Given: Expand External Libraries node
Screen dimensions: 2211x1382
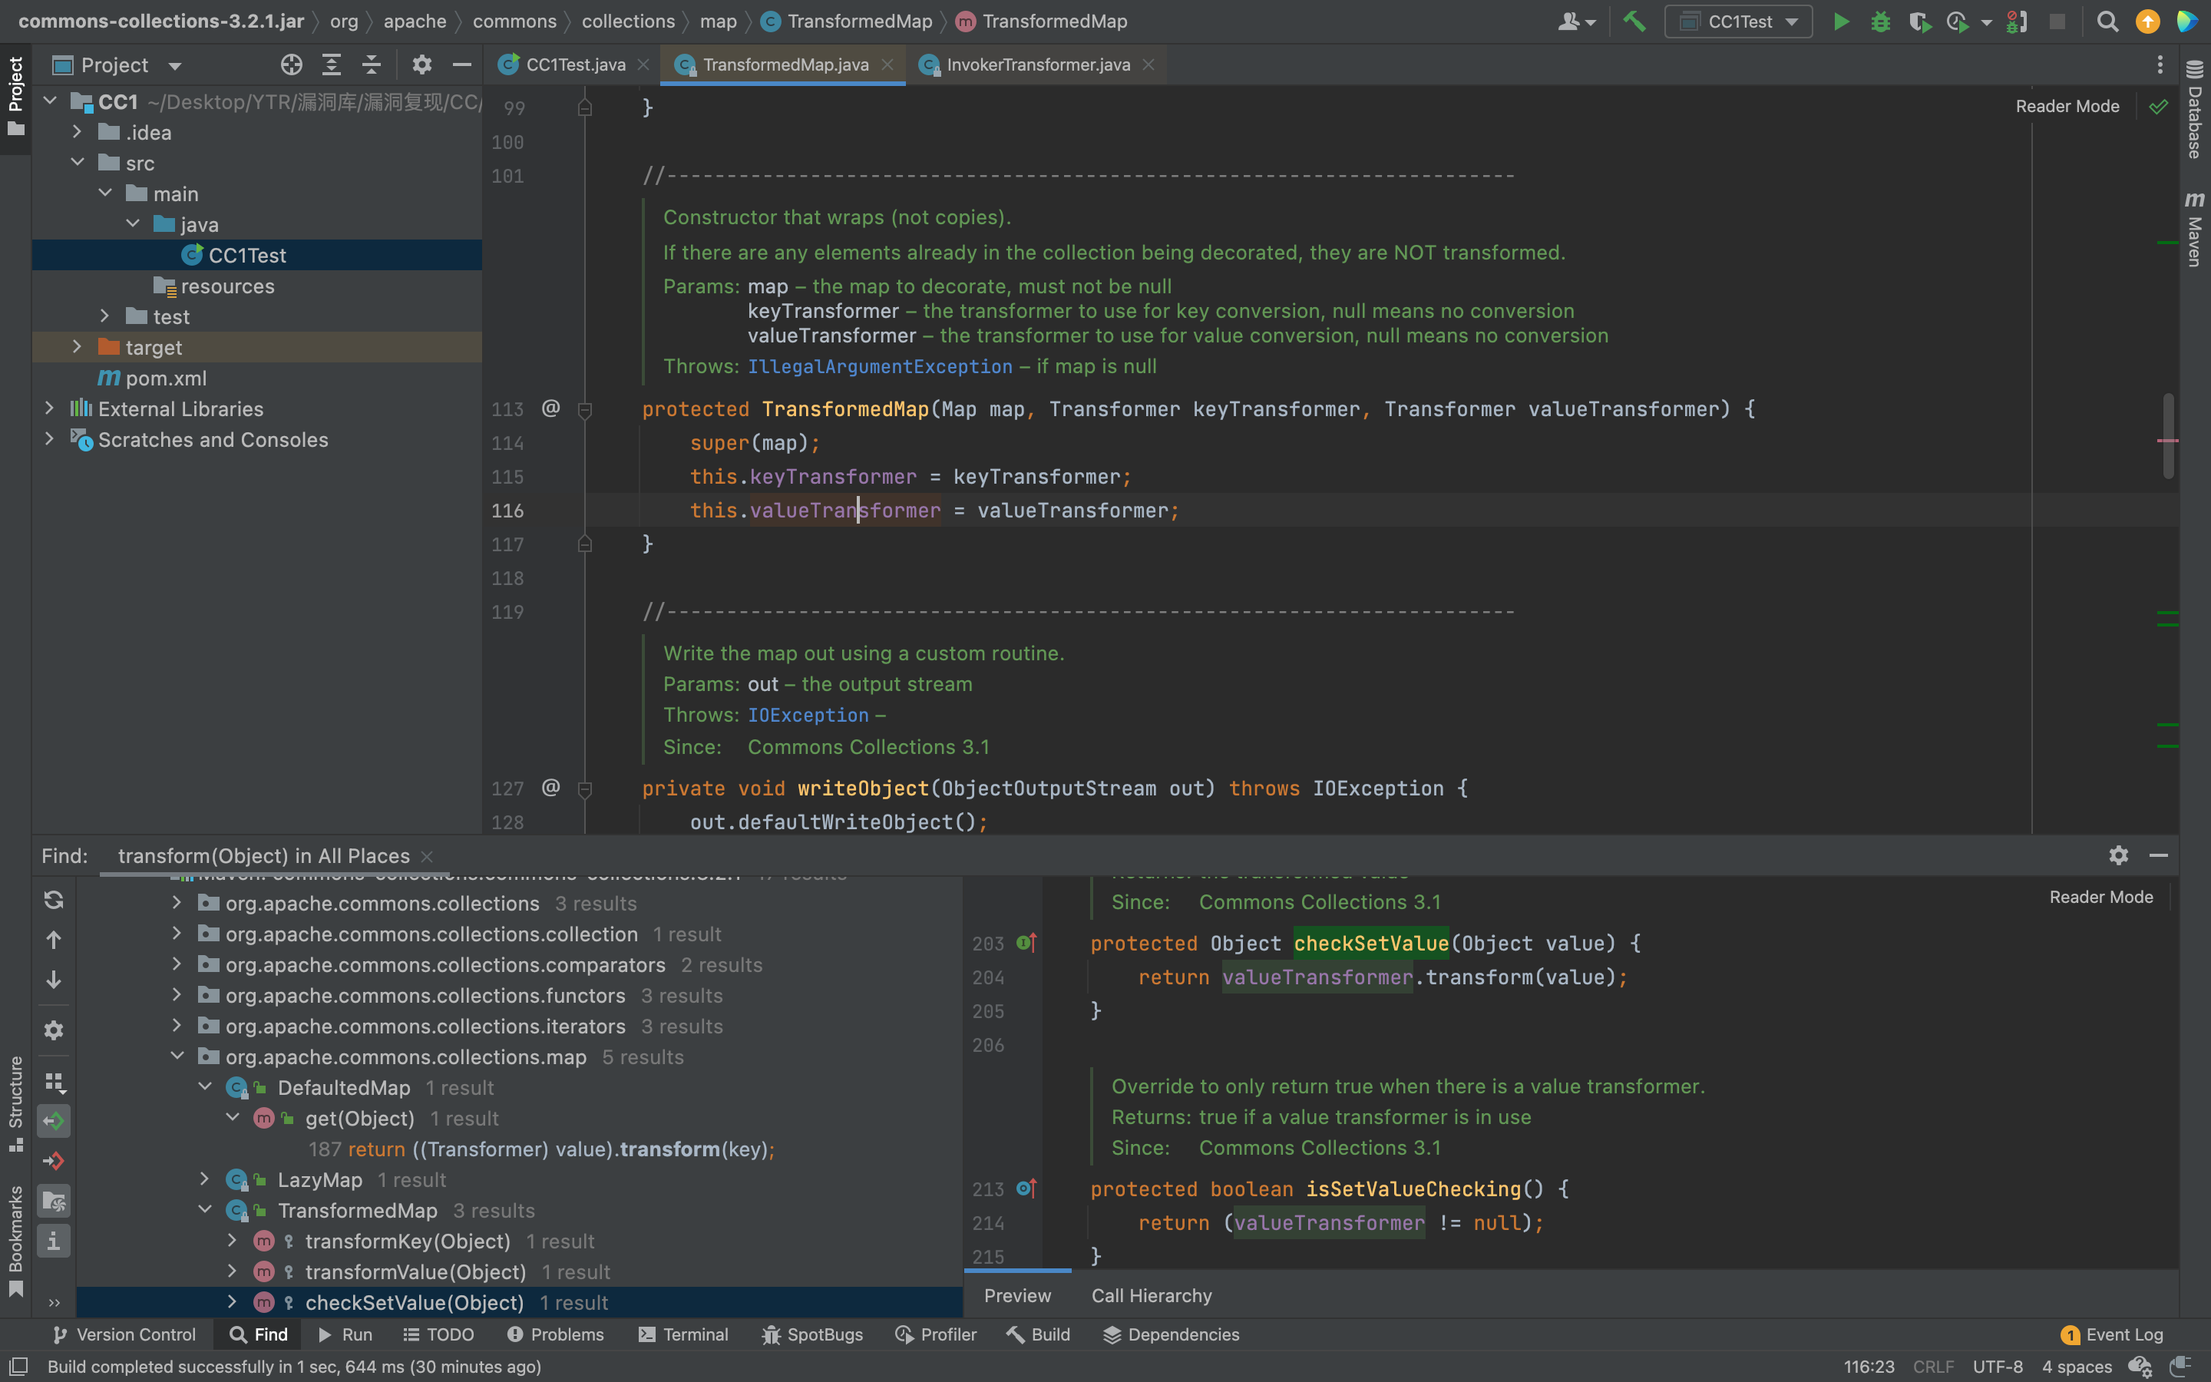Looking at the screenshot, I should (x=49, y=408).
